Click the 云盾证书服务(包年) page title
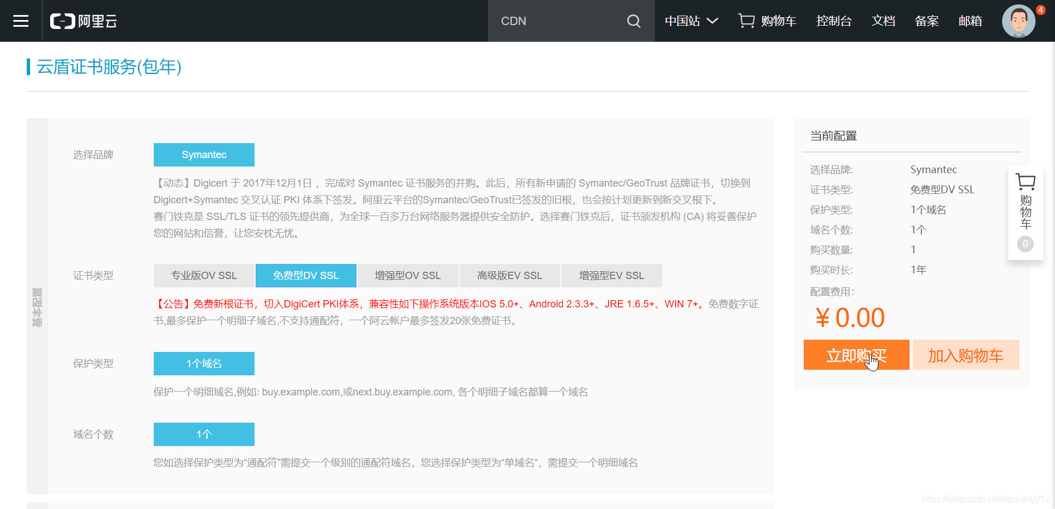The width and height of the screenshot is (1055, 509). pyautogui.click(x=109, y=67)
